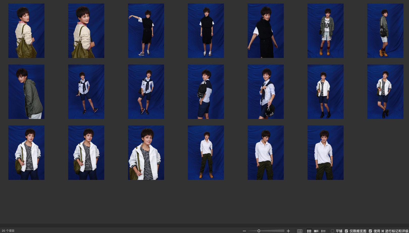Screen dimensions: 409x233
Task: Click the lock thumbnail grid icon
Action: [x=300, y=231]
